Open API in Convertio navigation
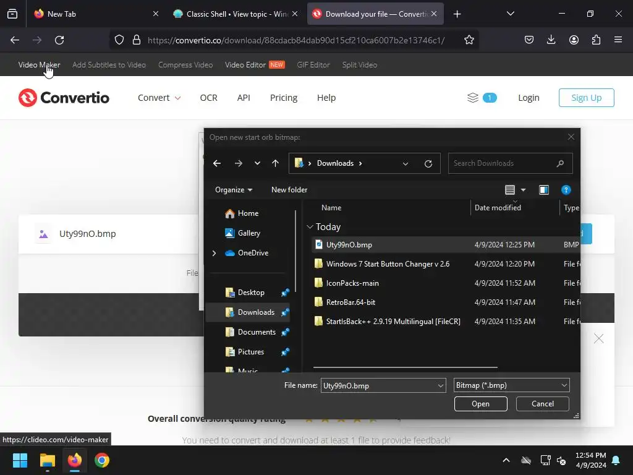Viewport: 633px width, 475px height. [244, 98]
